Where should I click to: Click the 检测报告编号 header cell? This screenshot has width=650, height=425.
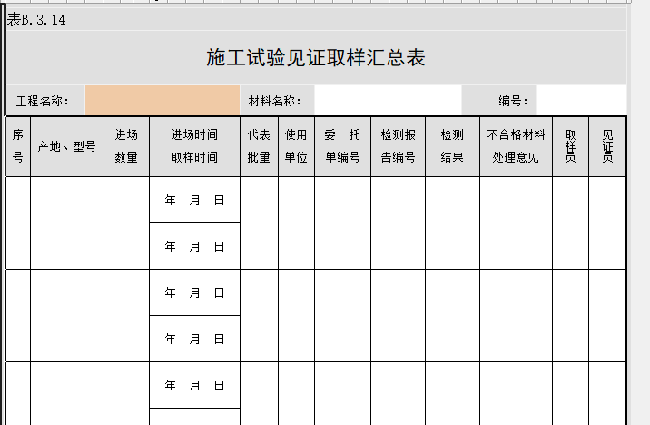398,146
